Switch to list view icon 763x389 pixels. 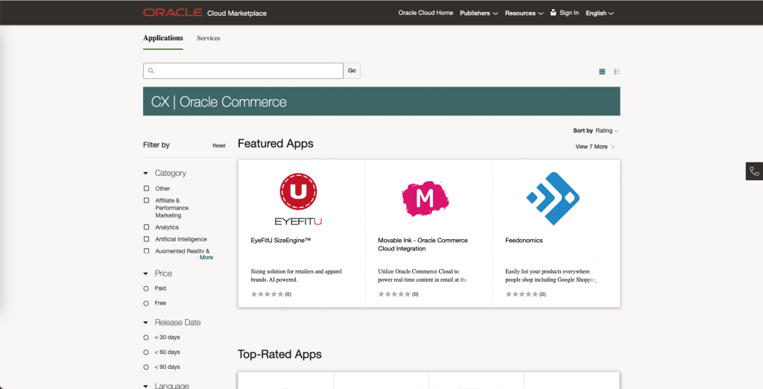pyautogui.click(x=616, y=72)
